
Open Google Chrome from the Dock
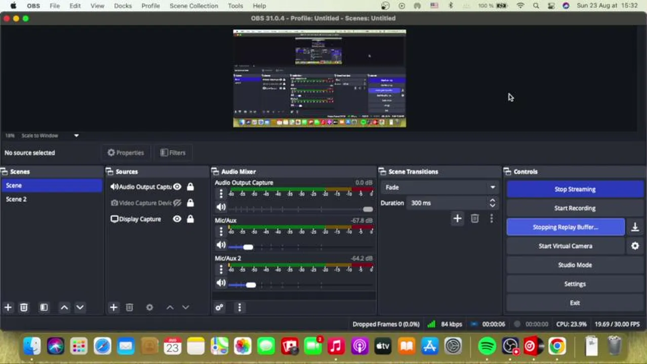[x=557, y=346]
